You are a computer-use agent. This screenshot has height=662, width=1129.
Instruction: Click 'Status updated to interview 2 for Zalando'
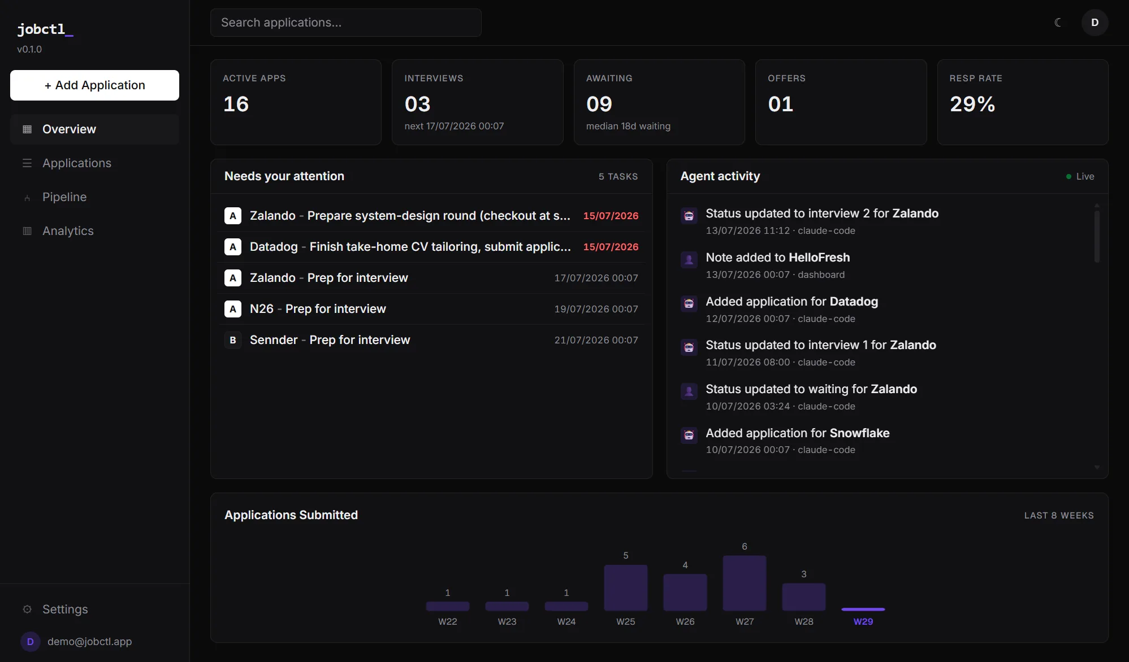click(822, 214)
